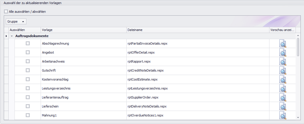
Task: Show preview of Arbeitsnachweis report
Action: point(283,61)
